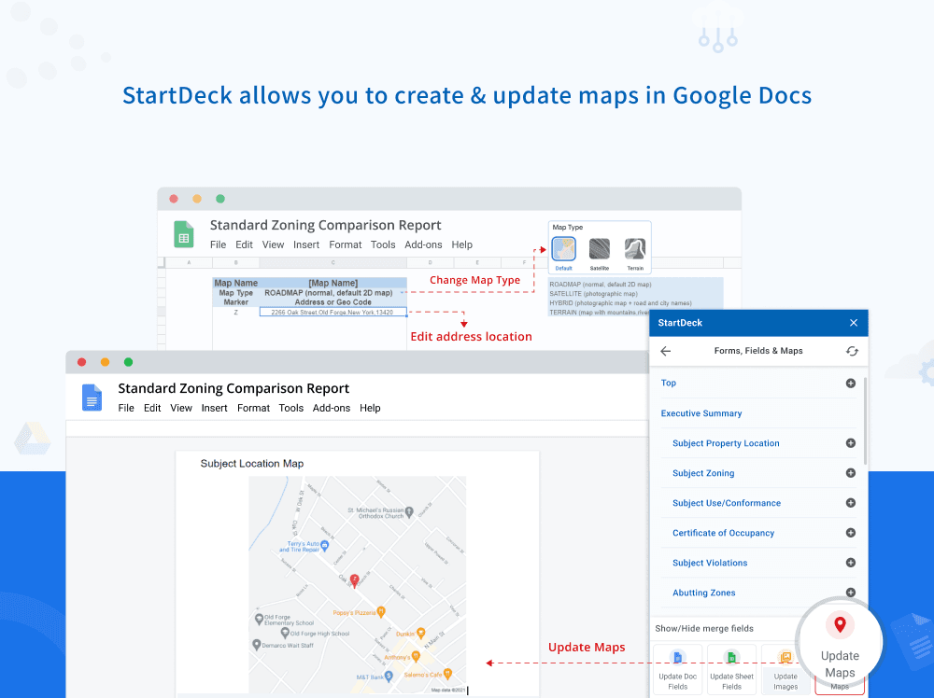Open Add-ons menu in the Docs window

pos(332,408)
